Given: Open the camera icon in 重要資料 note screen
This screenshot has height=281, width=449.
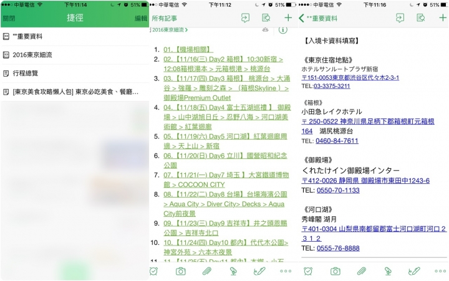Looking at the screenshot, I should coord(336,271).
